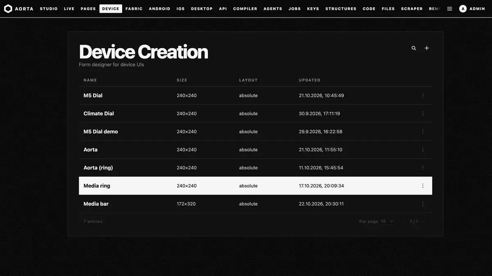Image resolution: width=492 pixels, height=276 pixels.
Task: Click the ADMIN user label
Action: 477,9
